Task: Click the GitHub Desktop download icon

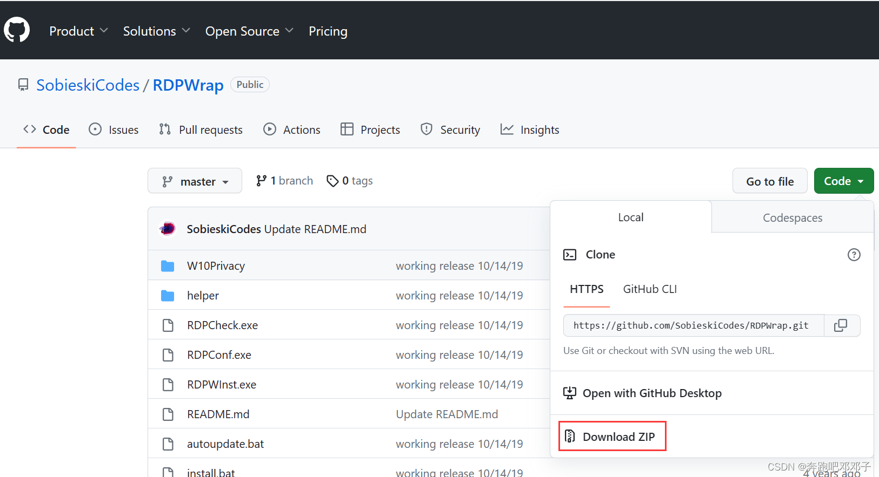Action: coord(570,393)
